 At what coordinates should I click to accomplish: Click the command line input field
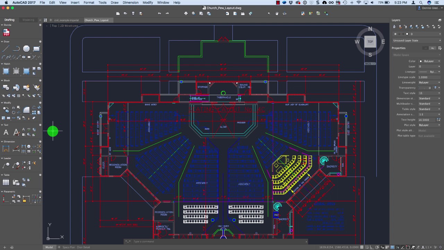[x=215, y=241]
